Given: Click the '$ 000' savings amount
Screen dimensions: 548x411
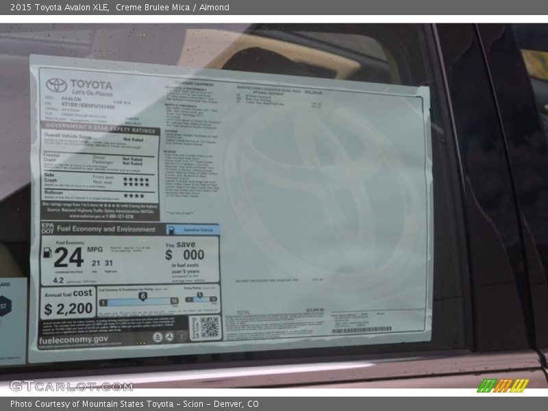Looking at the screenshot, I should (185, 255).
